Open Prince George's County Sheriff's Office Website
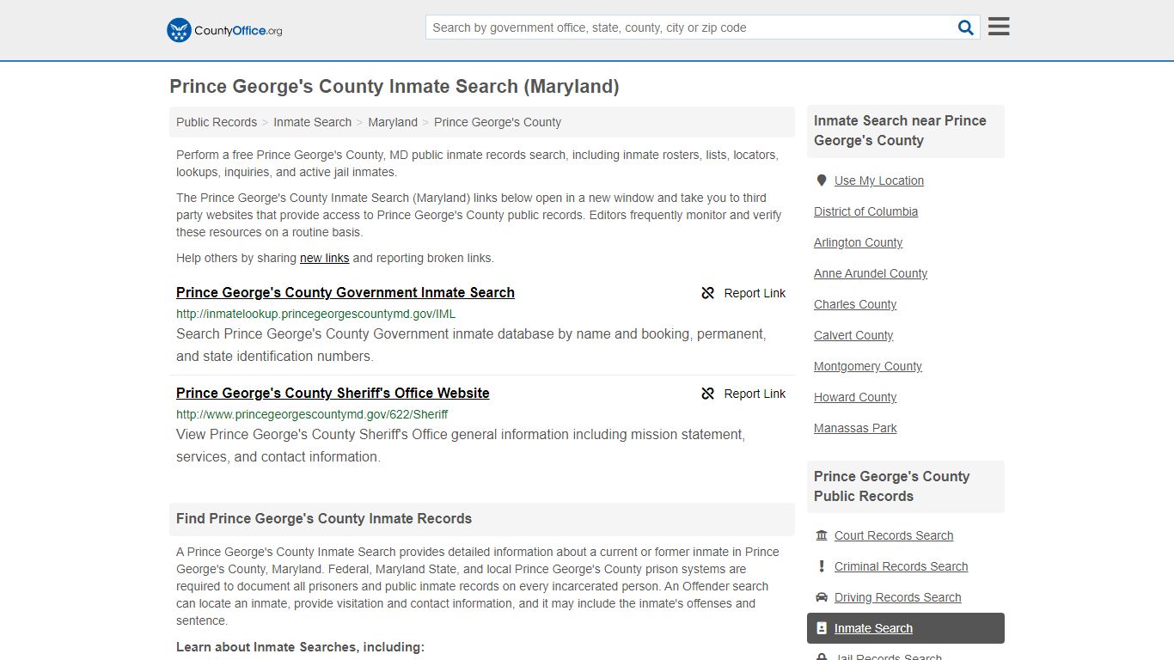1174x660 pixels. pos(333,393)
